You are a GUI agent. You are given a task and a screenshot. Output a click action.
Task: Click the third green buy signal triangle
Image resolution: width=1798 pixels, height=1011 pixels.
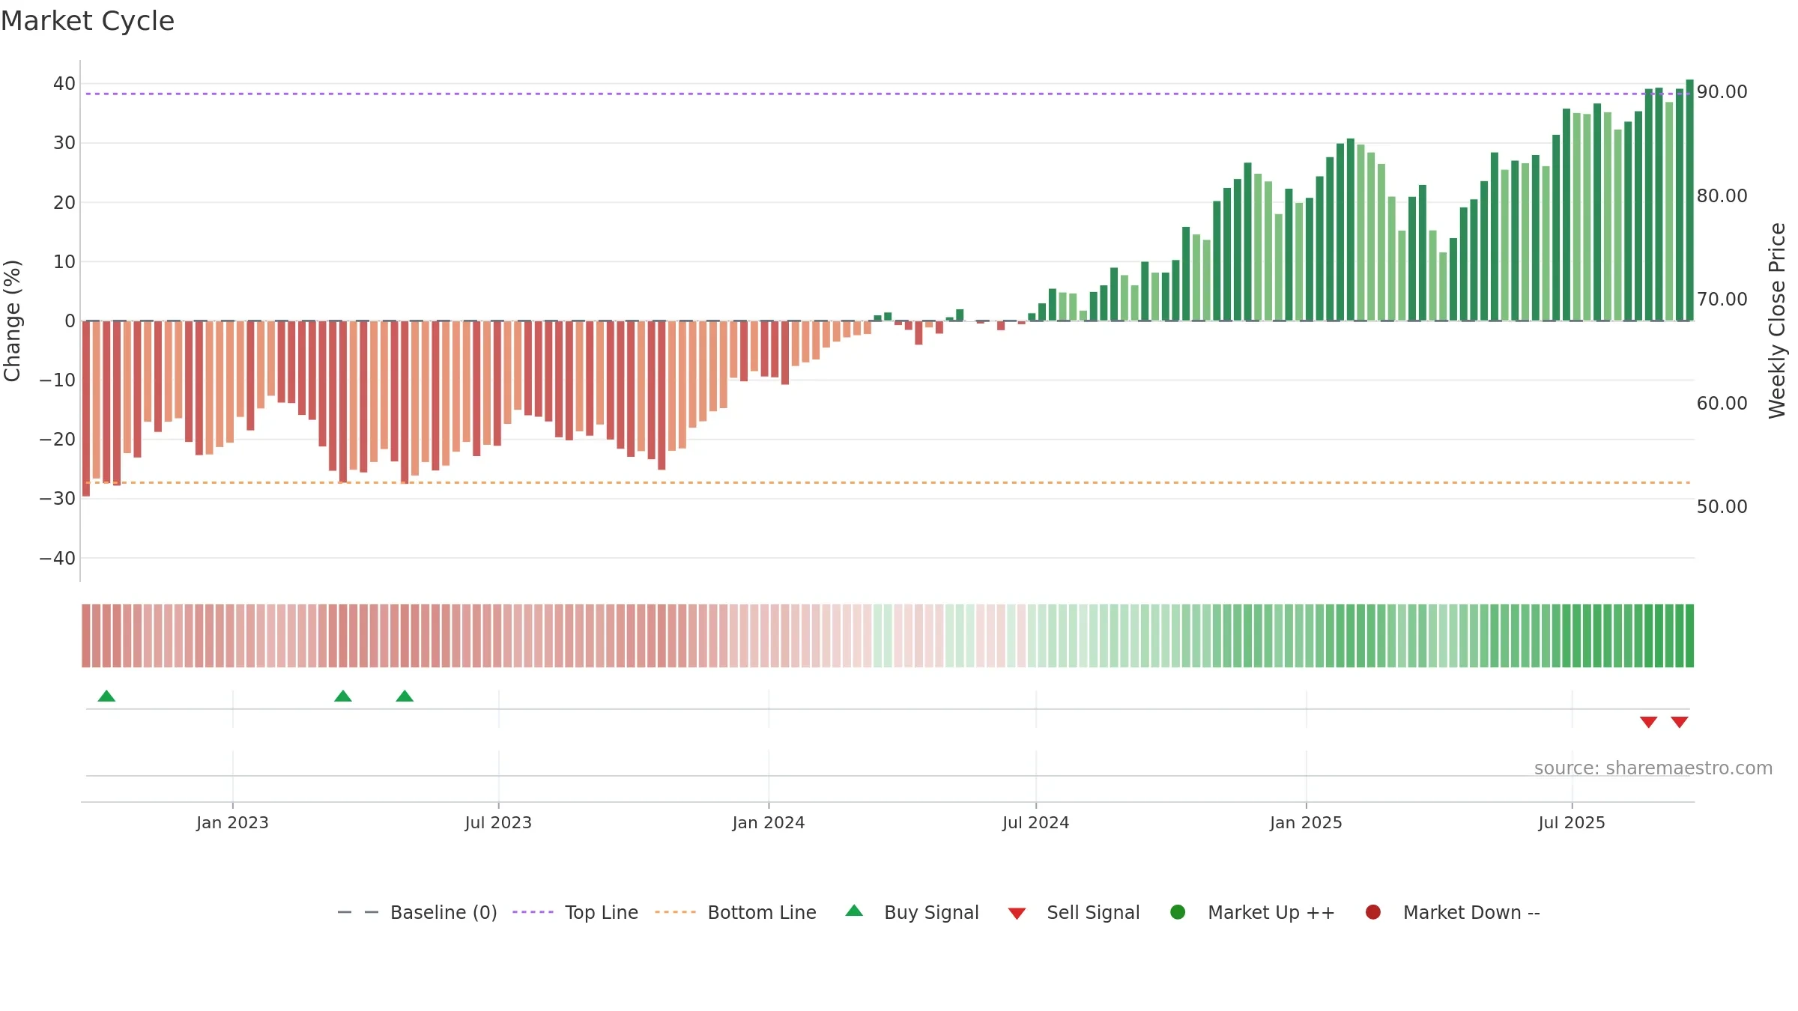click(405, 696)
